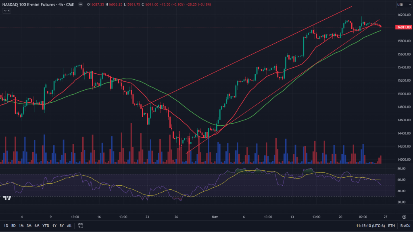The height and width of the screenshot is (232, 413).
Task: Choose the 5Y time range
Action: pos(62,226)
